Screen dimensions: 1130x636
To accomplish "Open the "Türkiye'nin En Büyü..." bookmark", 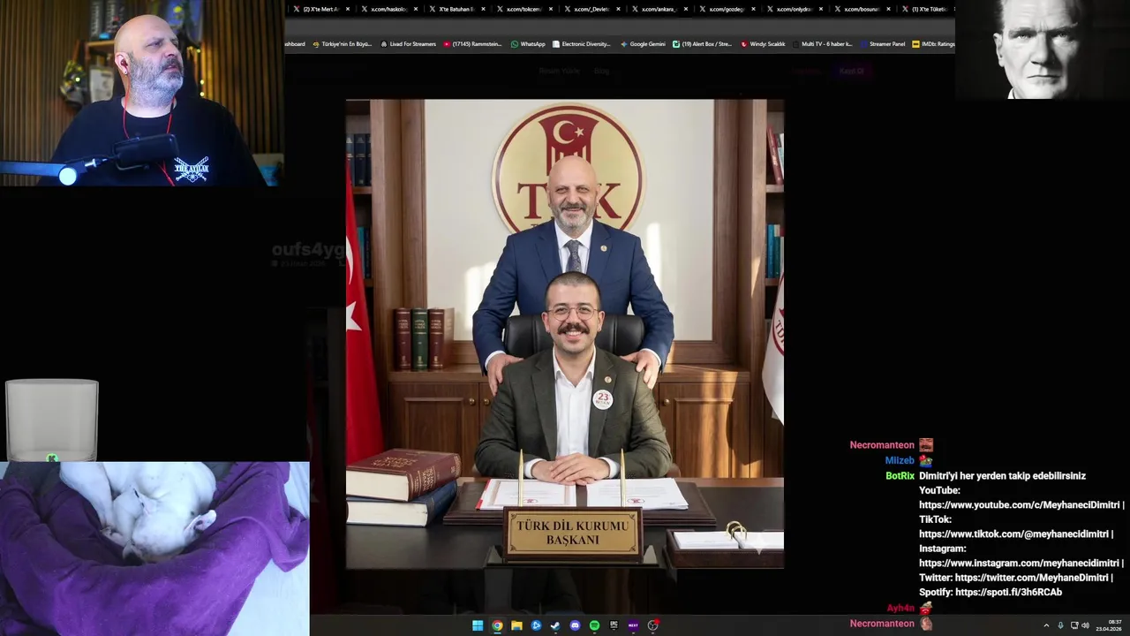I will coord(343,44).
